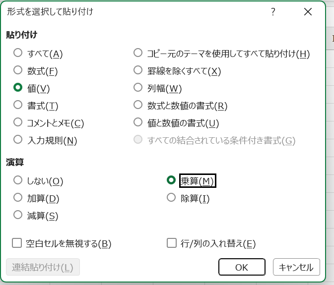Click the OK button
The width and height of the screenshot is (334, 285).
pyautogui.click(x=242, y=267)
